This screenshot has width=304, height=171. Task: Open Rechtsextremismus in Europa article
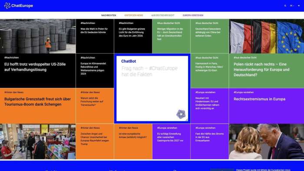tap(259, 99)
